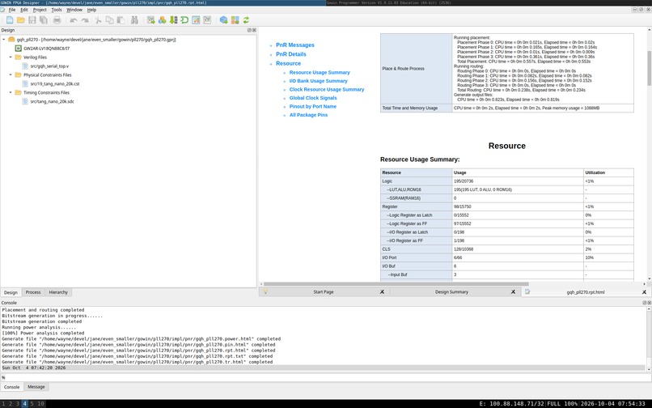The height and width of the screenshot is (408, 652).
Task: Collapse the Timing Constraints Files folder
Action: pos(11,92)
